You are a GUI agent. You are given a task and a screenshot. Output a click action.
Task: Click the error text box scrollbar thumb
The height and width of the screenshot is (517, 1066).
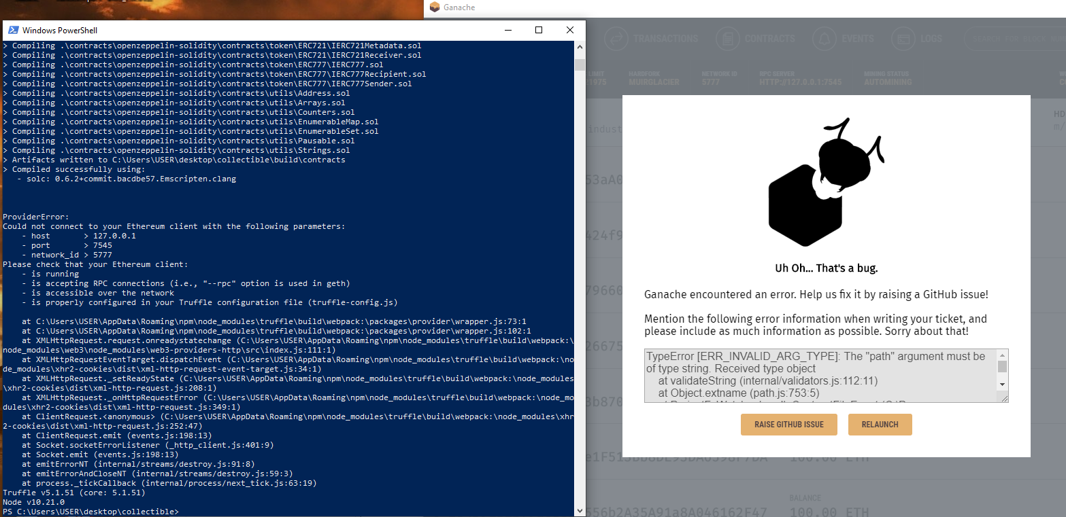[x=1002, y=367]
